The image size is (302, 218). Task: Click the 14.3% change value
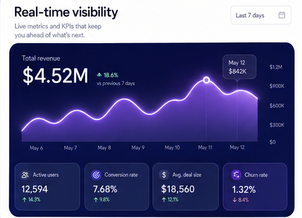[34, 199]
